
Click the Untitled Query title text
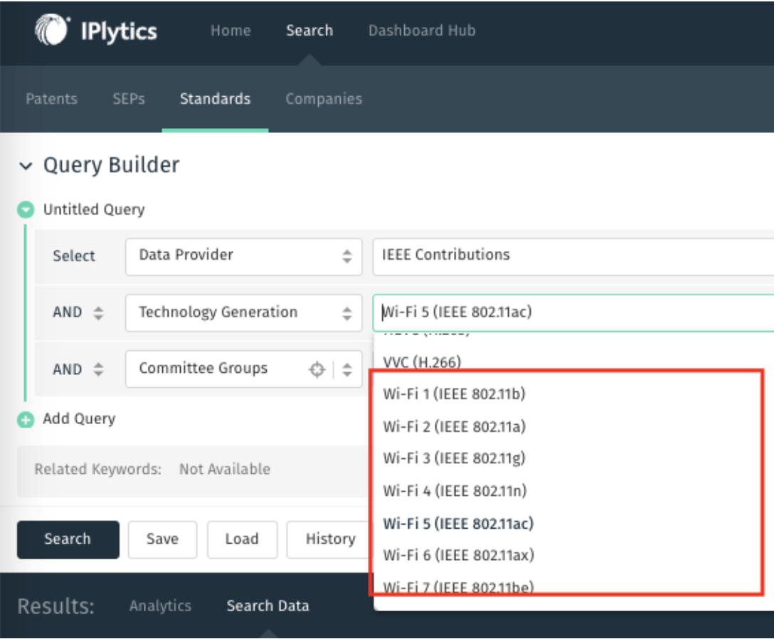(x=94, y=210)
